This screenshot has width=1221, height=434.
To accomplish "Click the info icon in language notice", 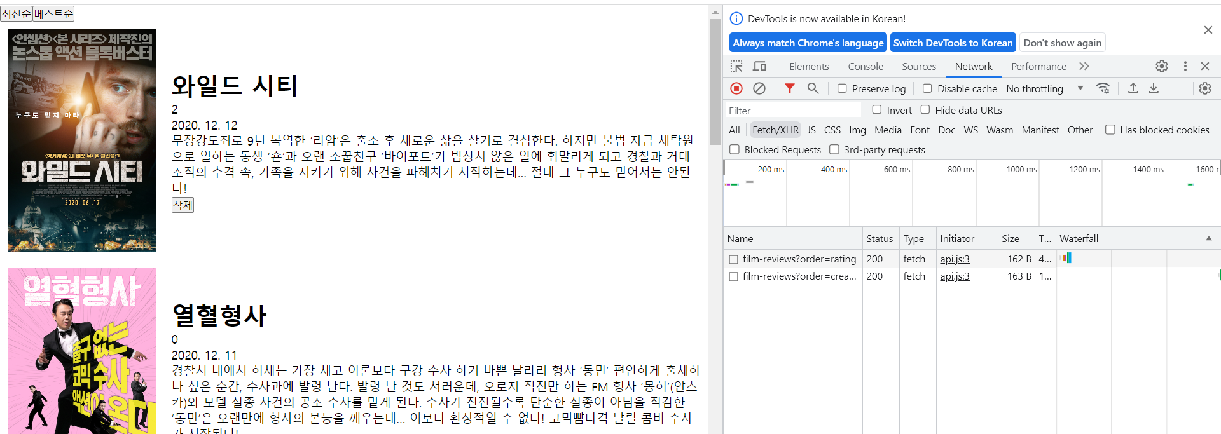I will [736, 18].
